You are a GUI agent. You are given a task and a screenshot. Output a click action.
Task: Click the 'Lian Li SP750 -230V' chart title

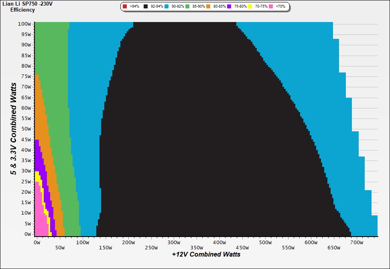pos(27,4)
